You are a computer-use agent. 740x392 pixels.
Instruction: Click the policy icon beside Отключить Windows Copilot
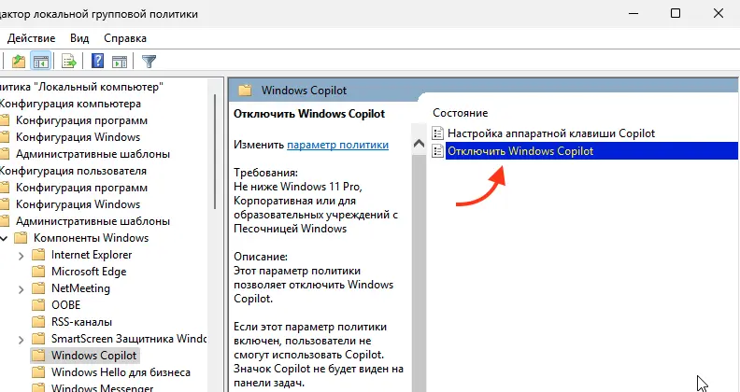(438, 151)
